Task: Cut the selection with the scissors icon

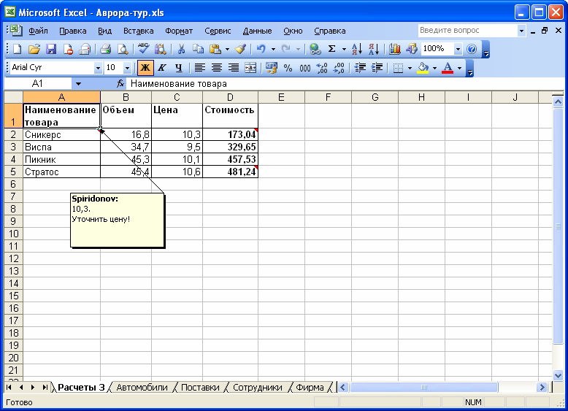Action: click(x=182, y=49)
